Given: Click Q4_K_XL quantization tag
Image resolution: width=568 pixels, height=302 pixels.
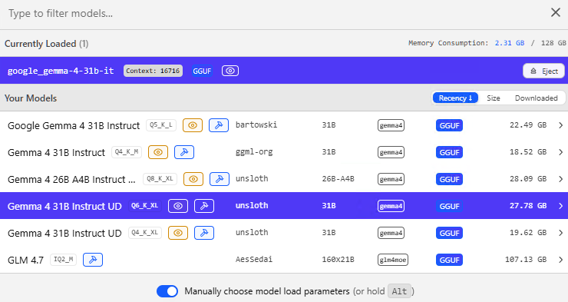Looking at the screenshot, I should click(144, 232).
